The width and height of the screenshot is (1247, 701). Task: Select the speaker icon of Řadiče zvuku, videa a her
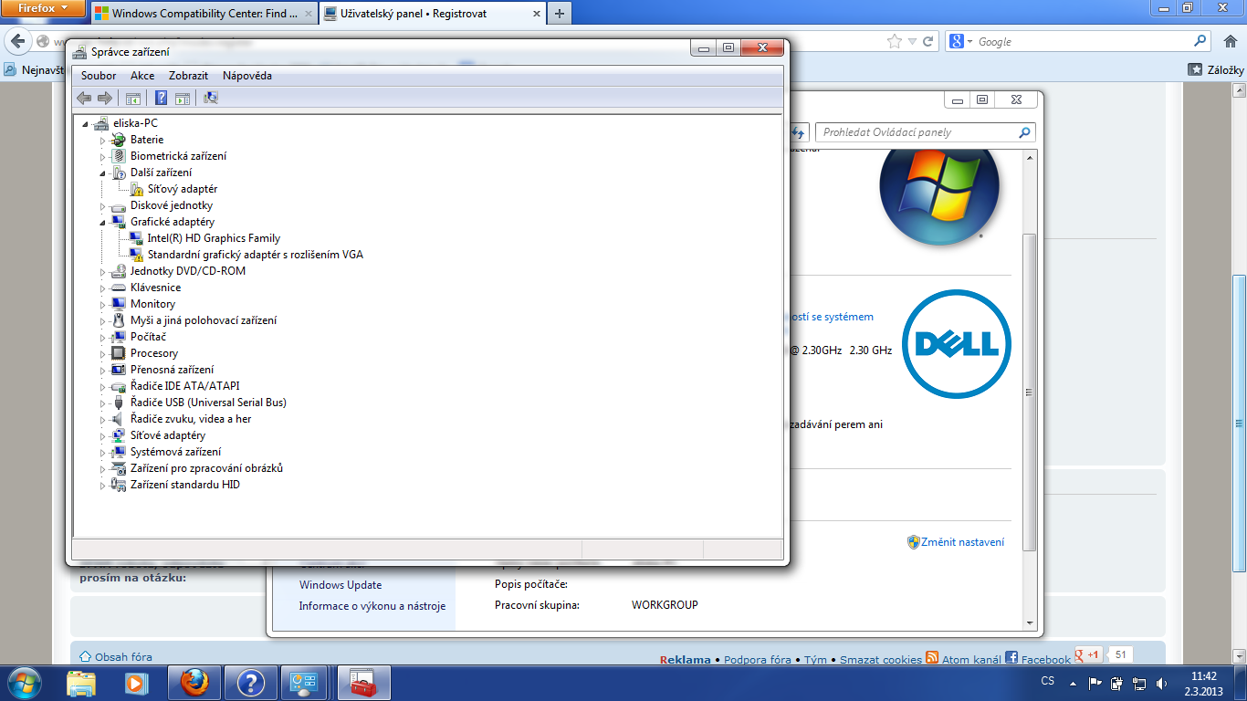tap(118, 419)
